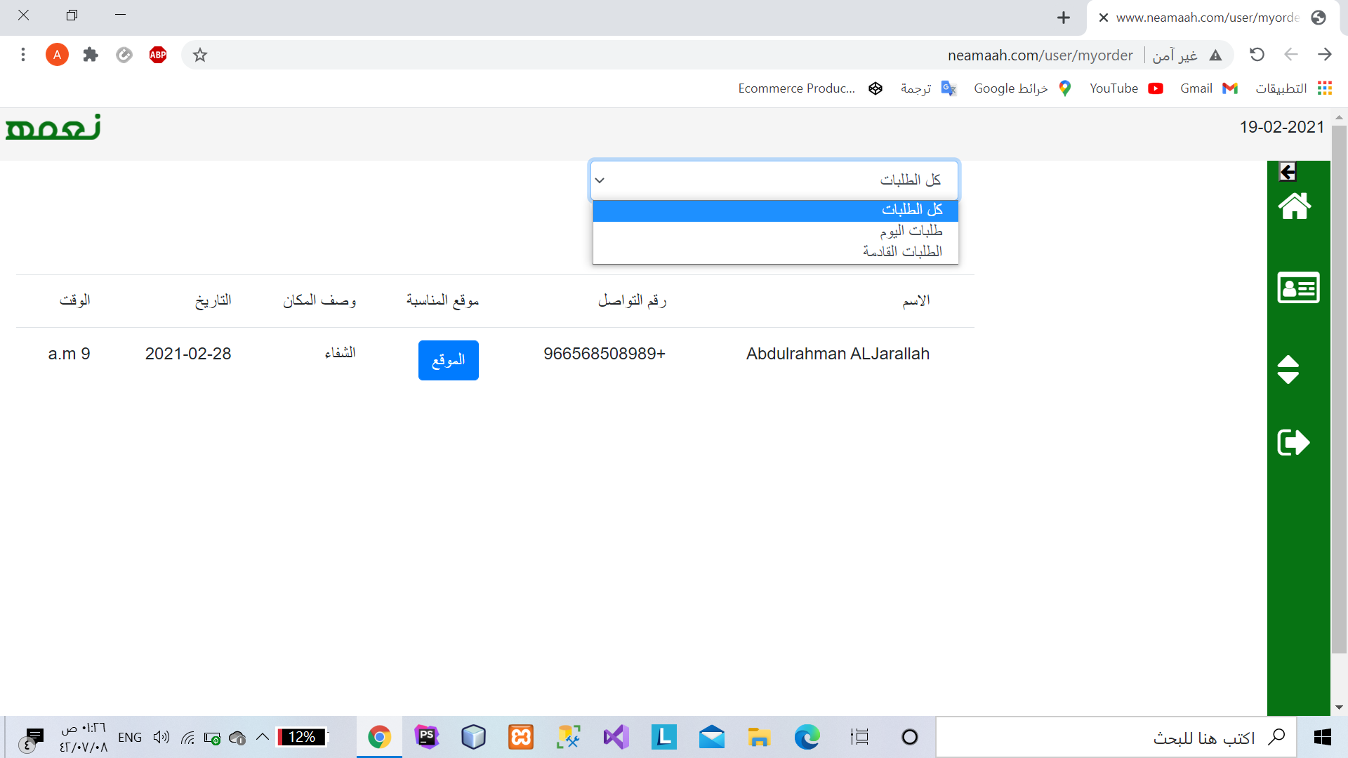Select كل الطلبات option in dropdown
The width and height of the screenshot is (1348, 758).
pyautogui.click(x=775, y=210)
